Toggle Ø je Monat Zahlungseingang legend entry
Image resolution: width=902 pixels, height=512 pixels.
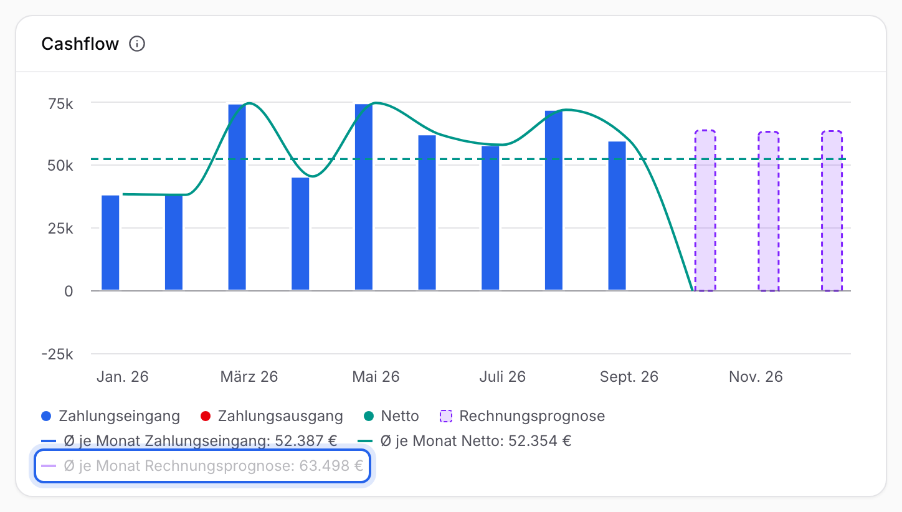click(x=189, y=441)
